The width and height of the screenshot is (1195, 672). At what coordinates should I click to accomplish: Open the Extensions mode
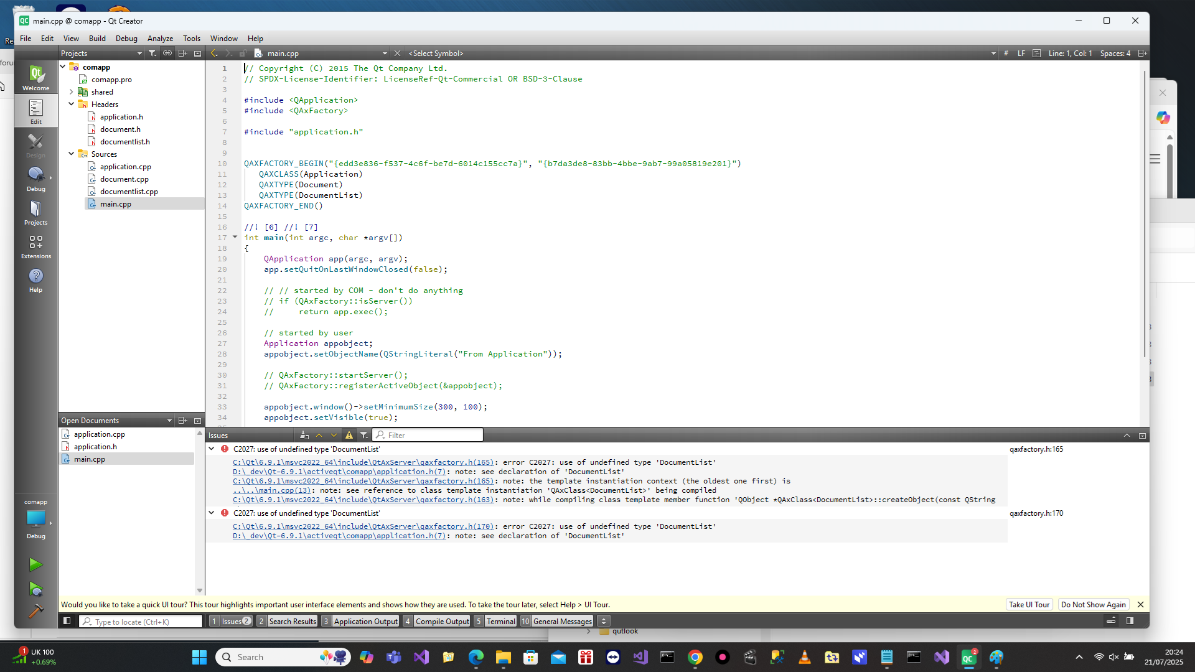pyautogui.click(x=36, y=246)
